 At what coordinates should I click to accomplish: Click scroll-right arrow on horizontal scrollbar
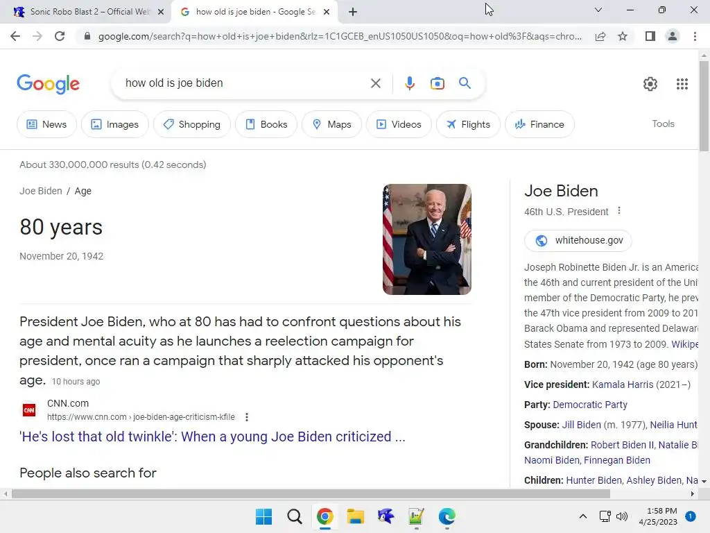[x=693, y=493]
